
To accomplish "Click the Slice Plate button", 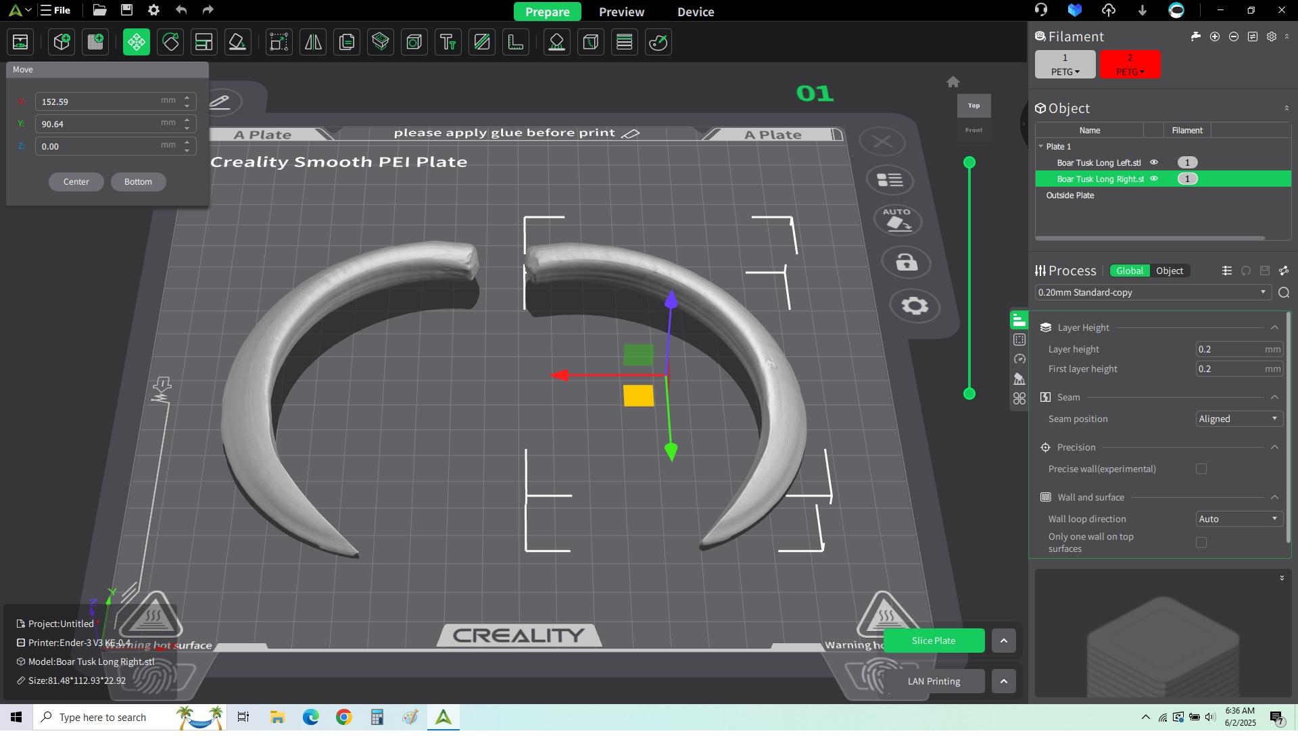I will pyautogui.click(x=933, y=641).
